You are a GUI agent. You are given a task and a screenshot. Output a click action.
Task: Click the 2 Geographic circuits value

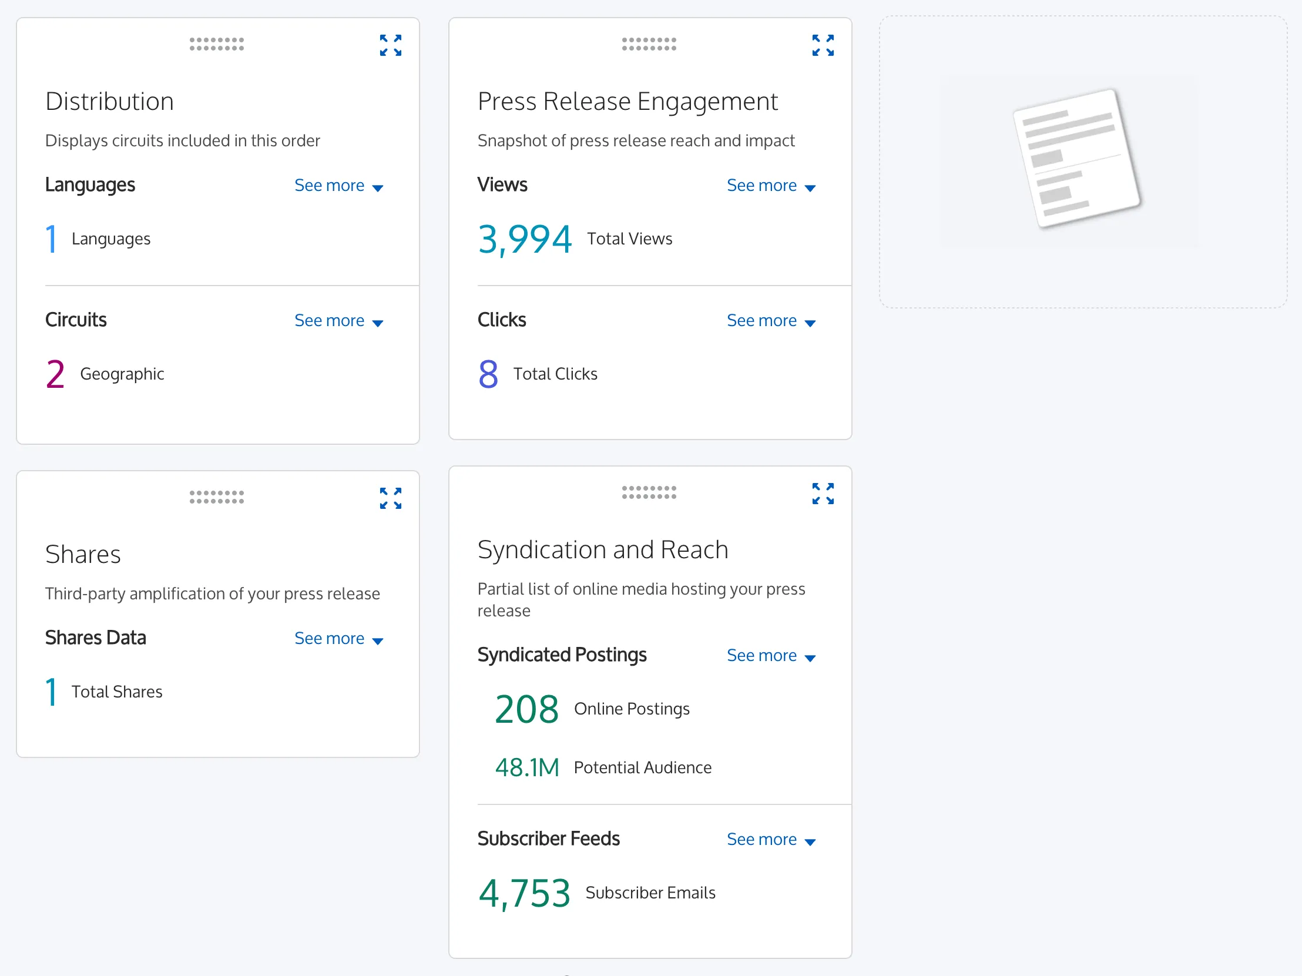click(55, 374)
